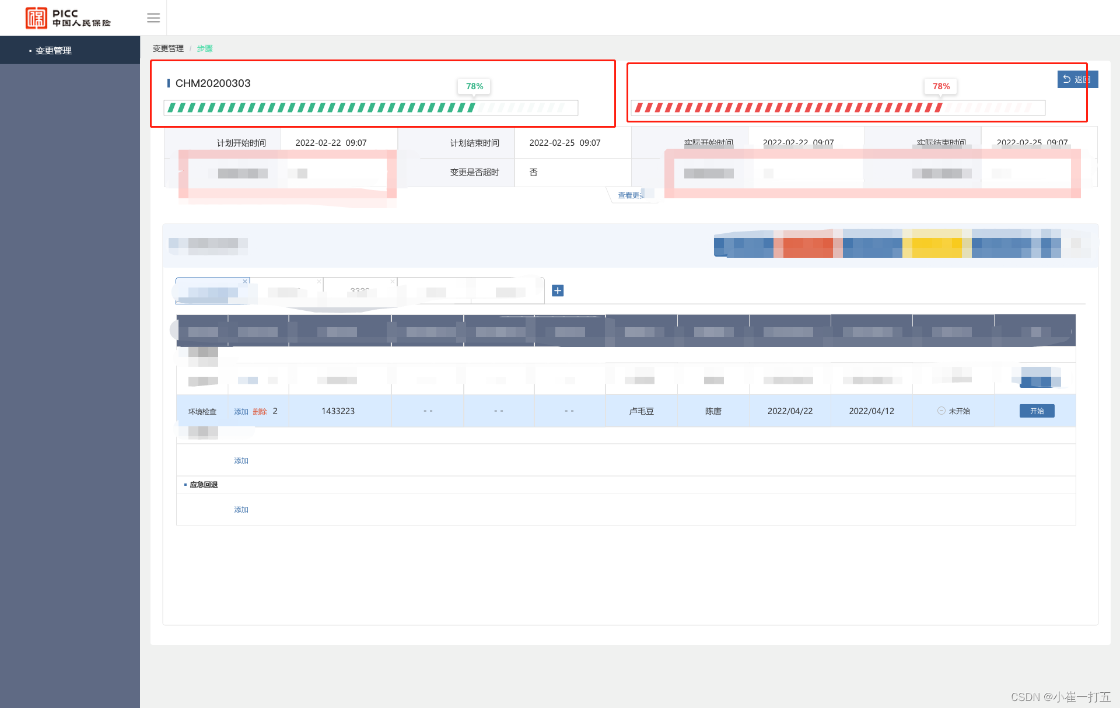This screenshot has width=1120, height=708.
Task: Click the blue plus add-tab icon
Action: [558, 290]
